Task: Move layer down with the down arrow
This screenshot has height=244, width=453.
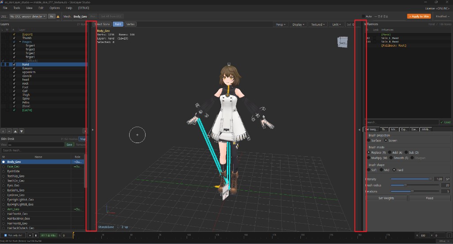Action: 21,131
